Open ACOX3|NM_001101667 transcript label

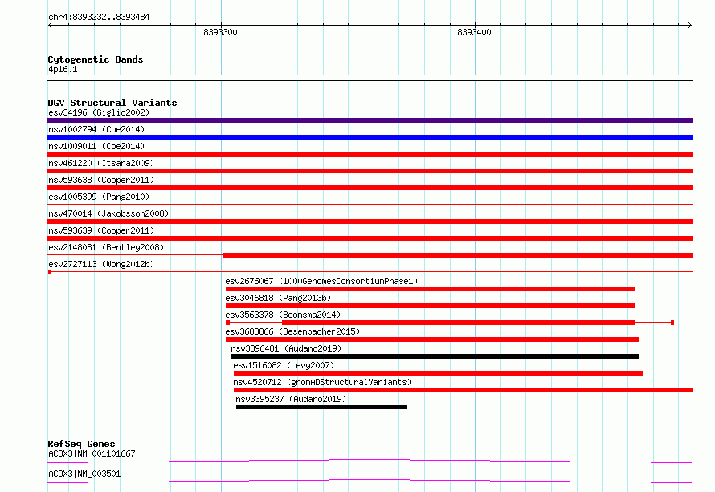92,453
